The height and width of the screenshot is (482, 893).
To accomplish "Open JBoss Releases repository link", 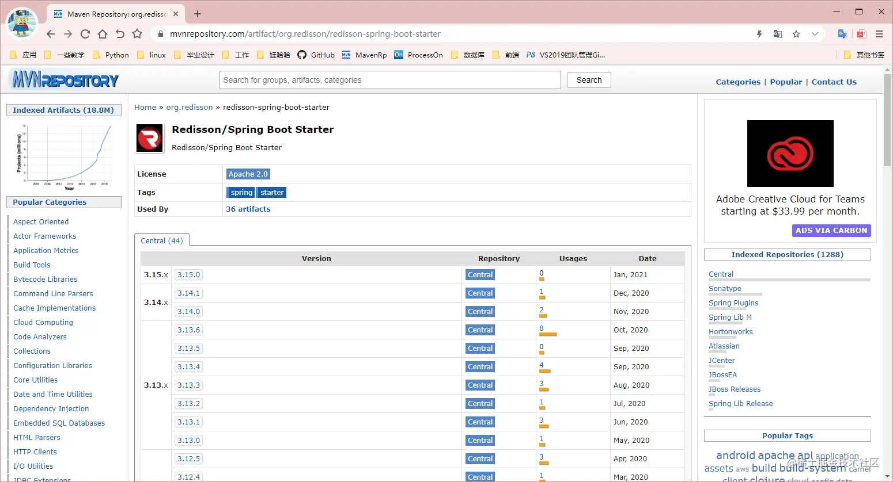I will coord(735,389).
